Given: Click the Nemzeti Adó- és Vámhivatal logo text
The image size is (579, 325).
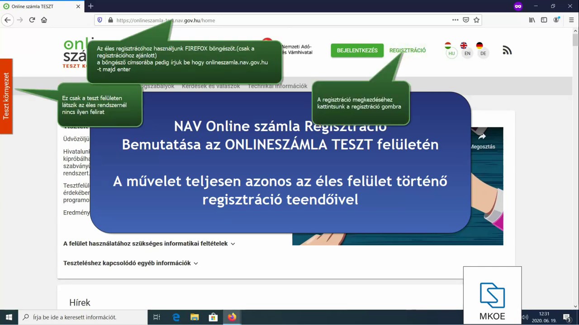Looking at the screenshot, I should point(297,49).
